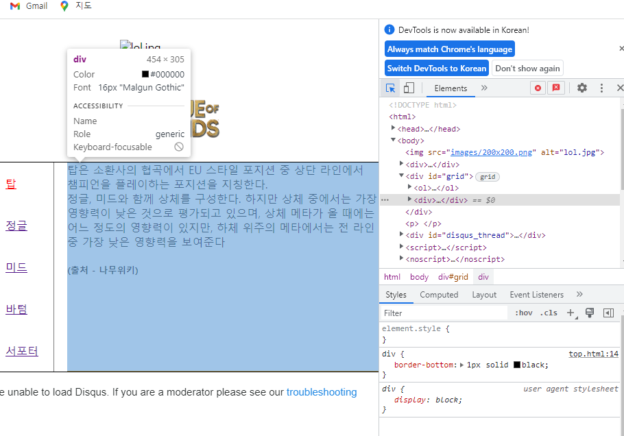The image size is (624, 436).
Task: Click the grid badge on div#grid
Action: (x=488, y=177)
